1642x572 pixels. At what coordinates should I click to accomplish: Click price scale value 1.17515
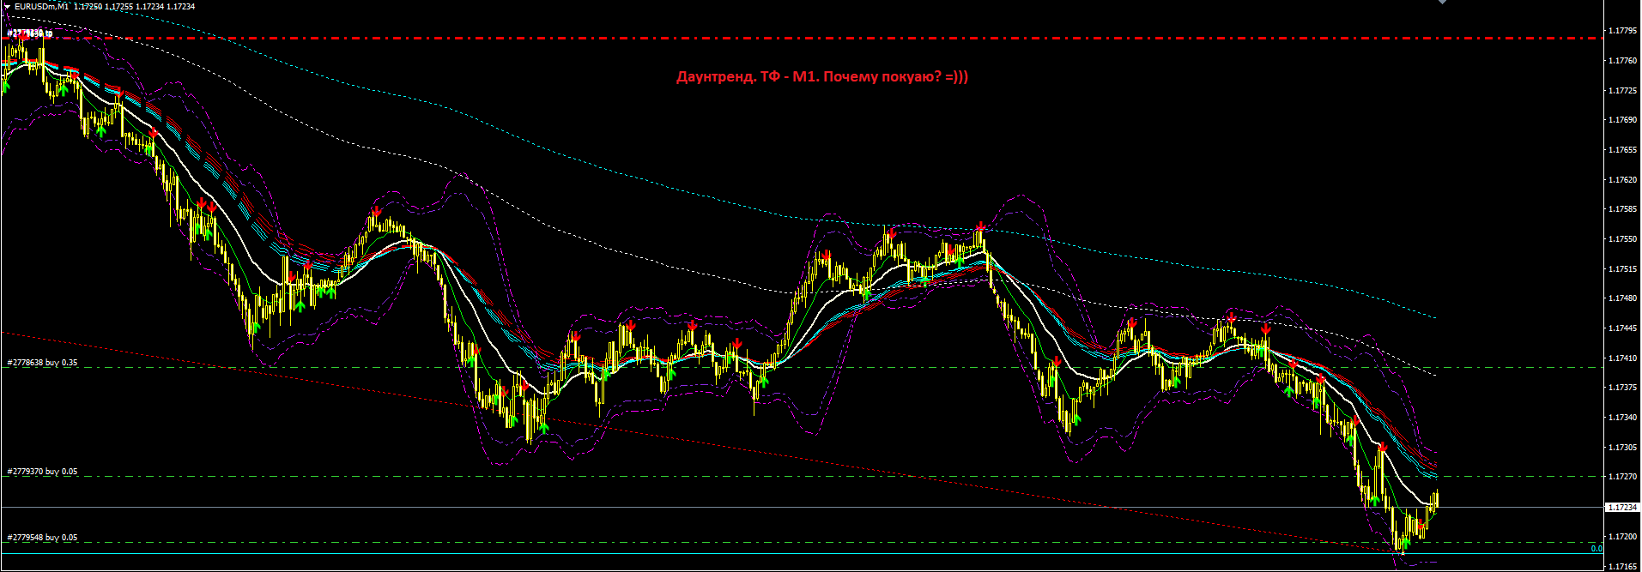tap(1621, 269)
